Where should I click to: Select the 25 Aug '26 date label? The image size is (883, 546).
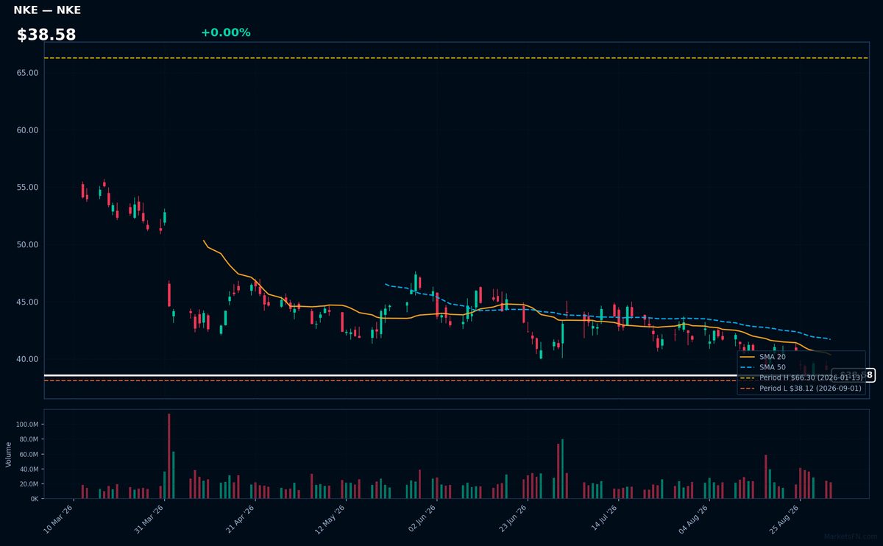click(784, 520)
